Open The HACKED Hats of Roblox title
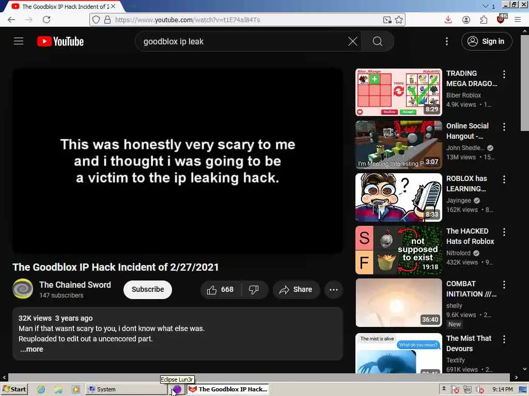Image resolution: width=529 pixels, height=396 pixels. tap(470, 236)
